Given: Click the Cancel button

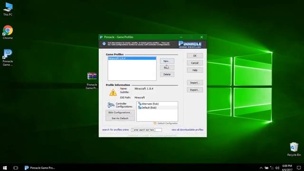Looking at the screenshot, I should pos(195,63).
